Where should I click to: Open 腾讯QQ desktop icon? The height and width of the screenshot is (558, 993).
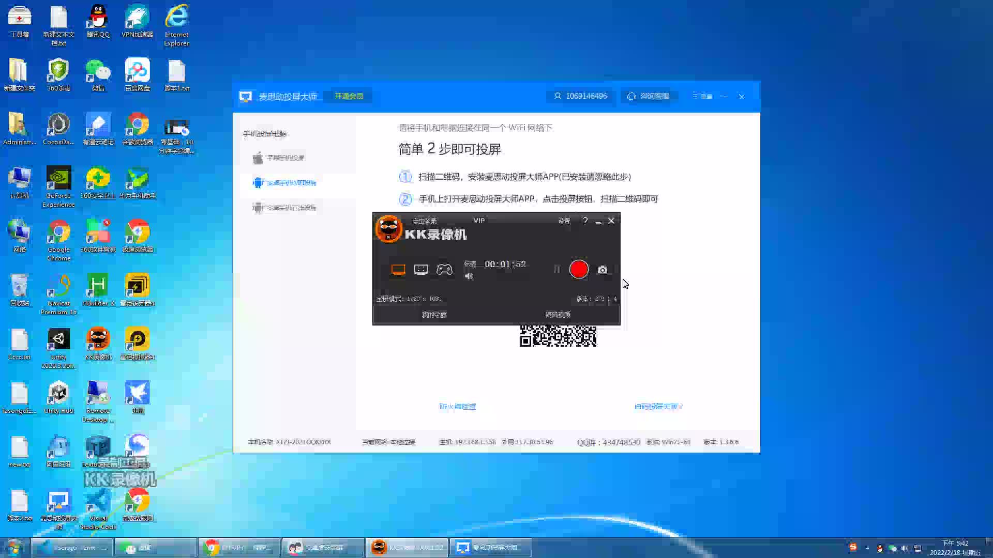pos(98,22)
